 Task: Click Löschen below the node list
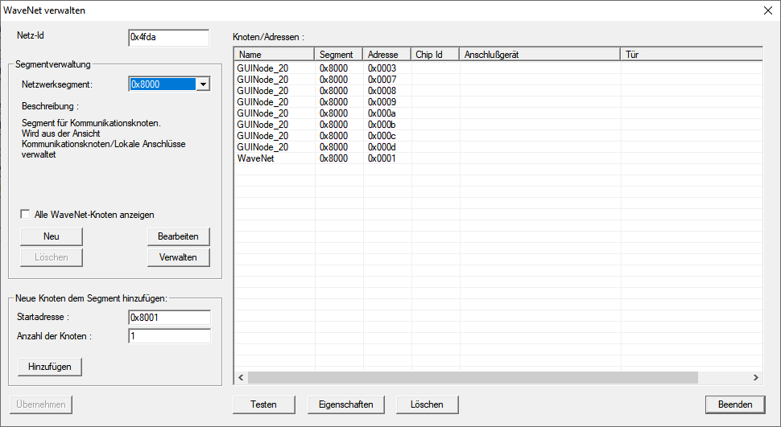click(426, 404)
